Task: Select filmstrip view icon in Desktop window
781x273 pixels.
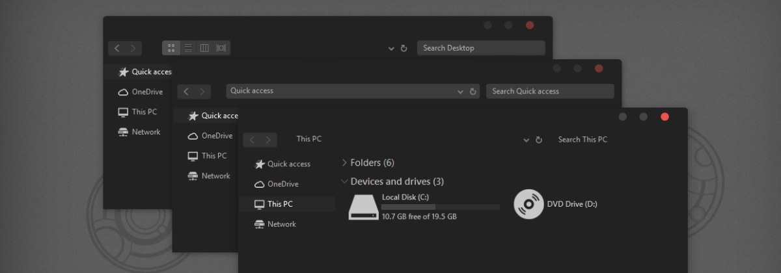Action: point(221,48)
